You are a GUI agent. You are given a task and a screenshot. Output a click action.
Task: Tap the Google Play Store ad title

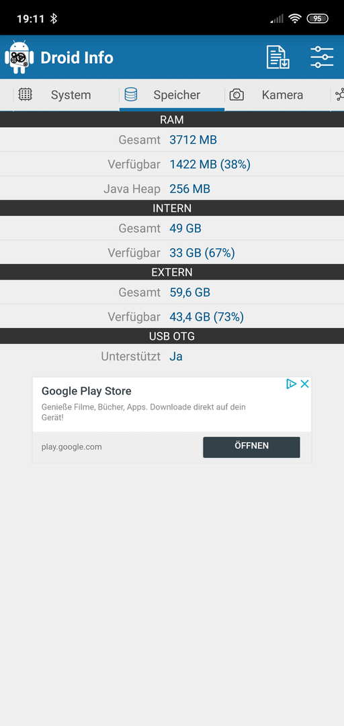click(87, 391)
